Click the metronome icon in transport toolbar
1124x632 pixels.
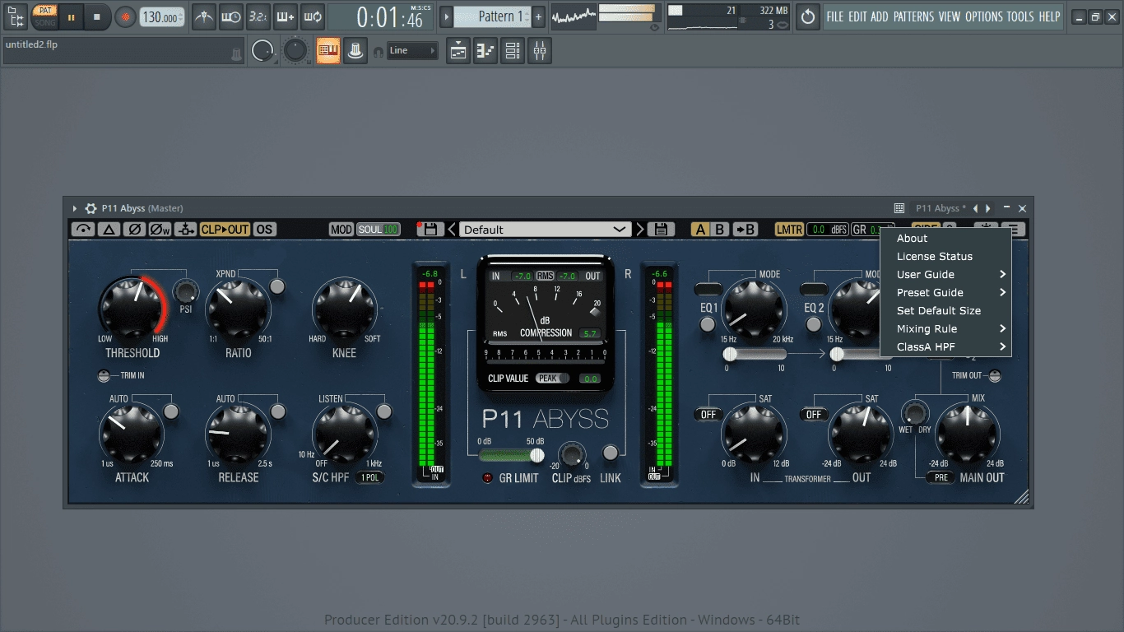[x=205, y=16]
